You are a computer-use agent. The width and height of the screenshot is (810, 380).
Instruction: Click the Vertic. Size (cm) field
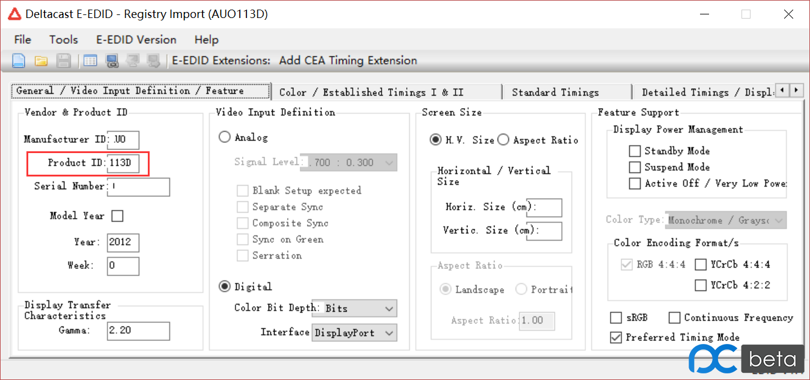pyautogui.click(x=544, y=231)
